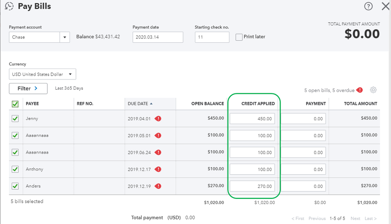Screen dimensions: 391x224
Task: Open the Filter button
Action: (28, 89)
